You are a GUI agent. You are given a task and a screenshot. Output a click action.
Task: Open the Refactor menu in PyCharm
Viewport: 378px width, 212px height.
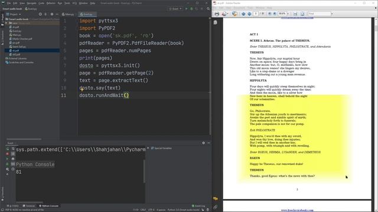[51, 3]
